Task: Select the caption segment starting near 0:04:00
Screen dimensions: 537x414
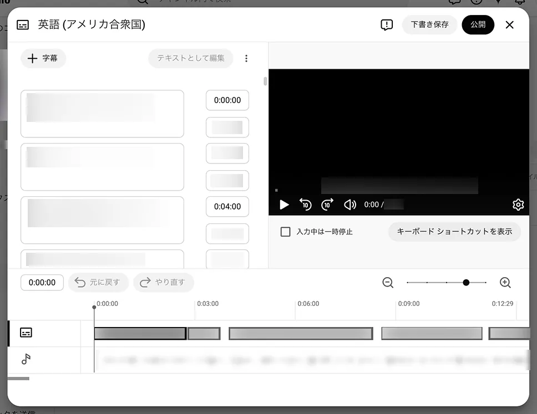Action: [x=301, y=334]
